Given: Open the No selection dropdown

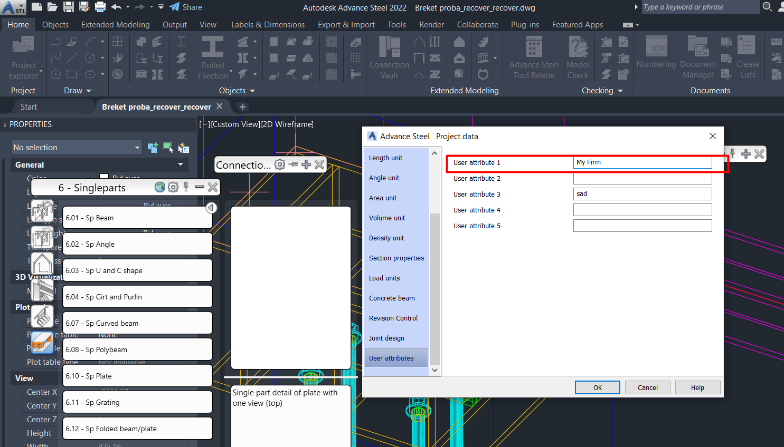Looking at the screenshot, I should [77, 148].
